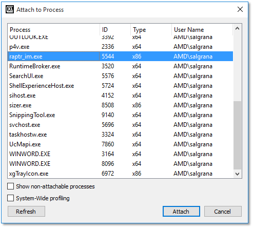Image resolution: width=253 pixels, height=228 pixels.
Task: Sort list by Type column header
Action: [x=151, y=30]
